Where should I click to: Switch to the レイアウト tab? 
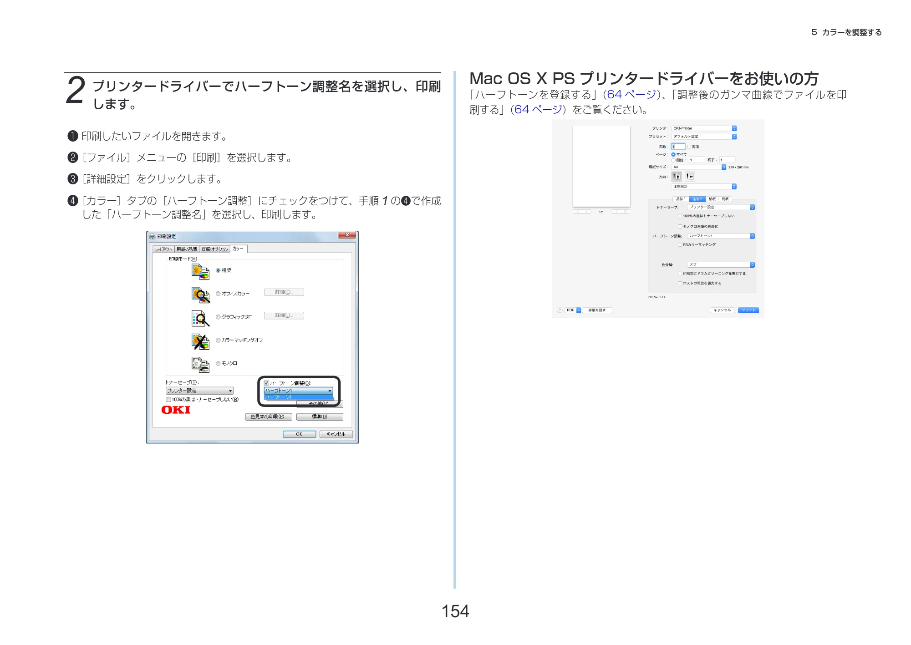[x=163, y=249]
